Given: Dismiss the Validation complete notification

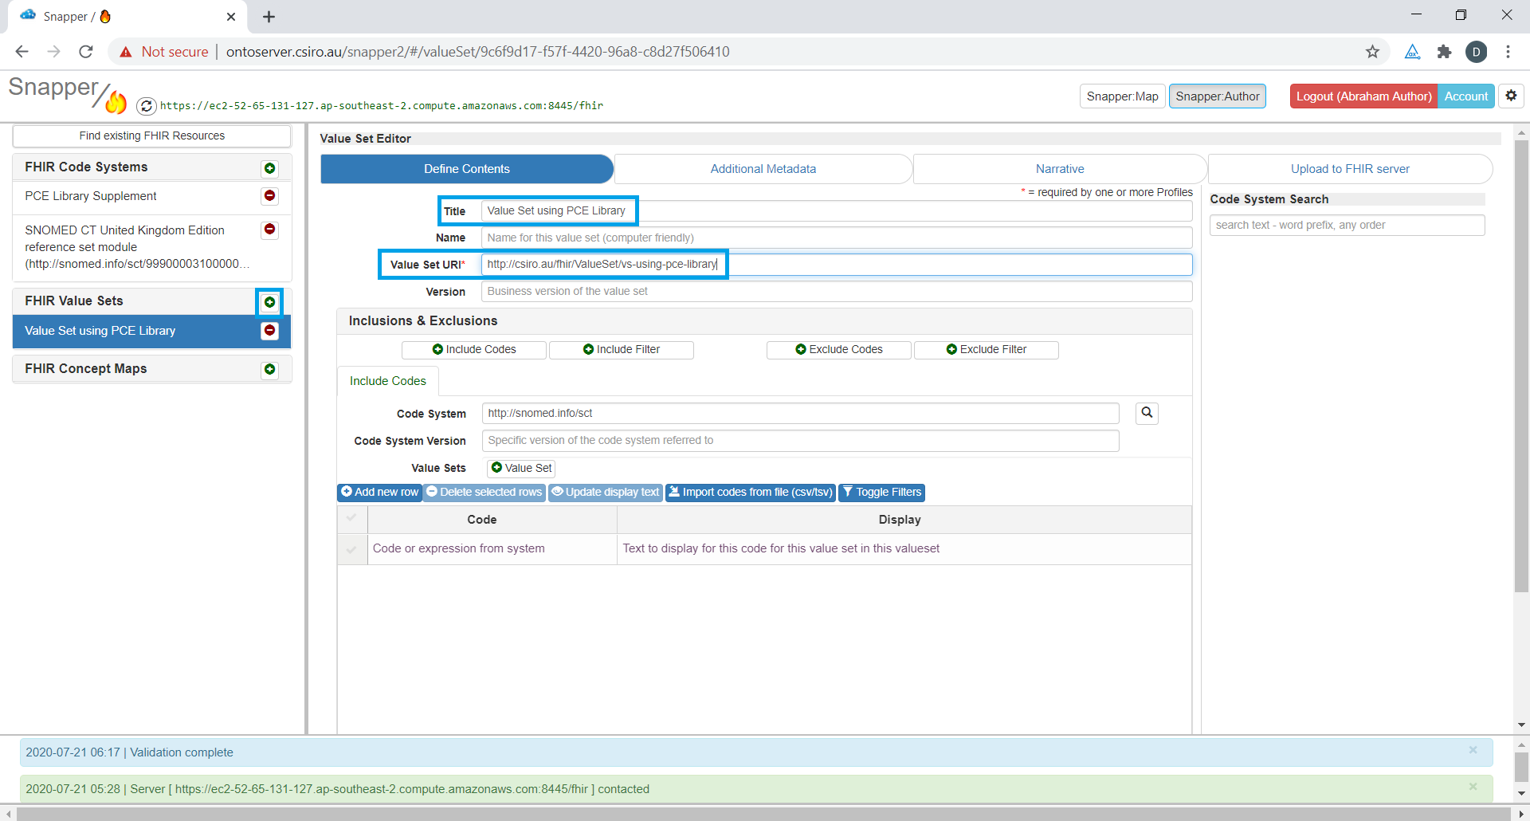Looking at the screenshot, I should click(x=1473, y=750).
